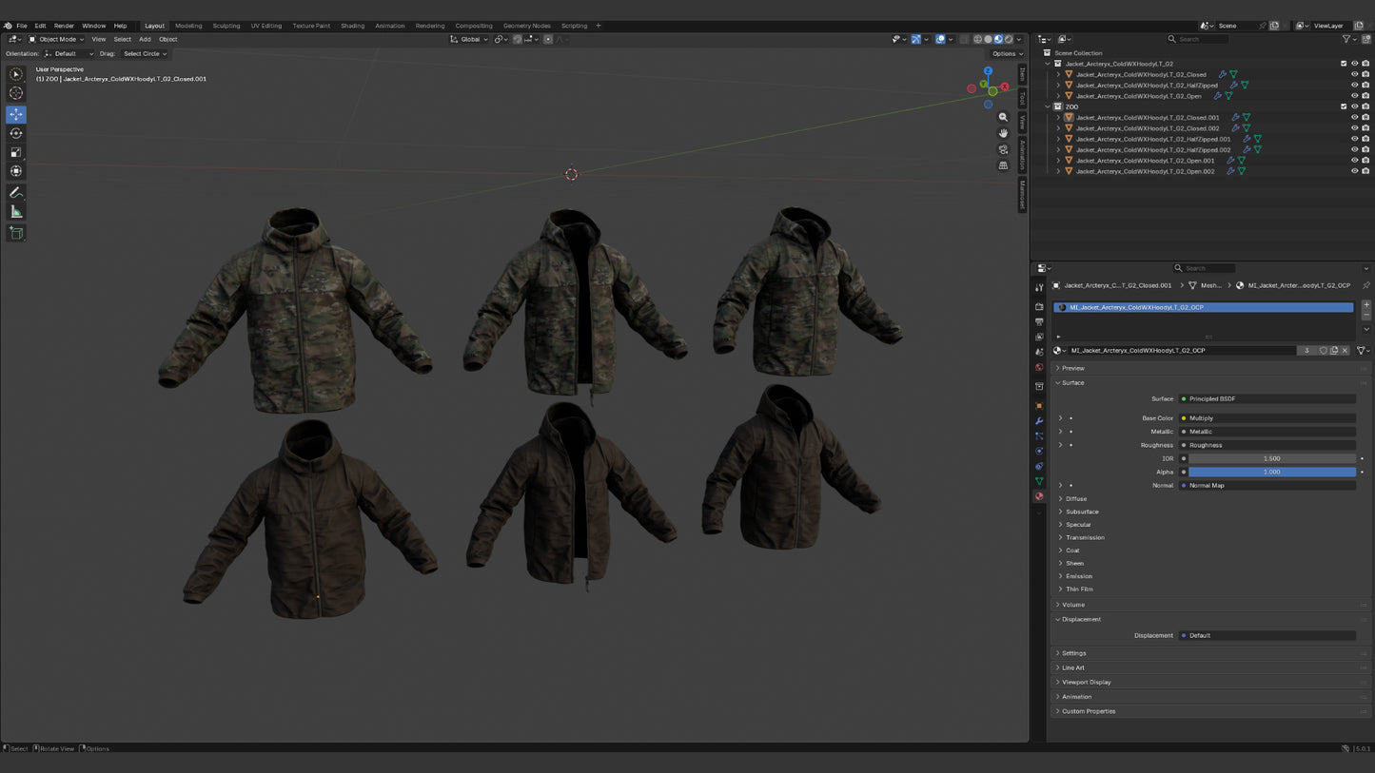Image resolution: width=1375 pixels, height=773 pixels.
Task: Switch to the Shading workspace tab
Action: tap(352, 26)
